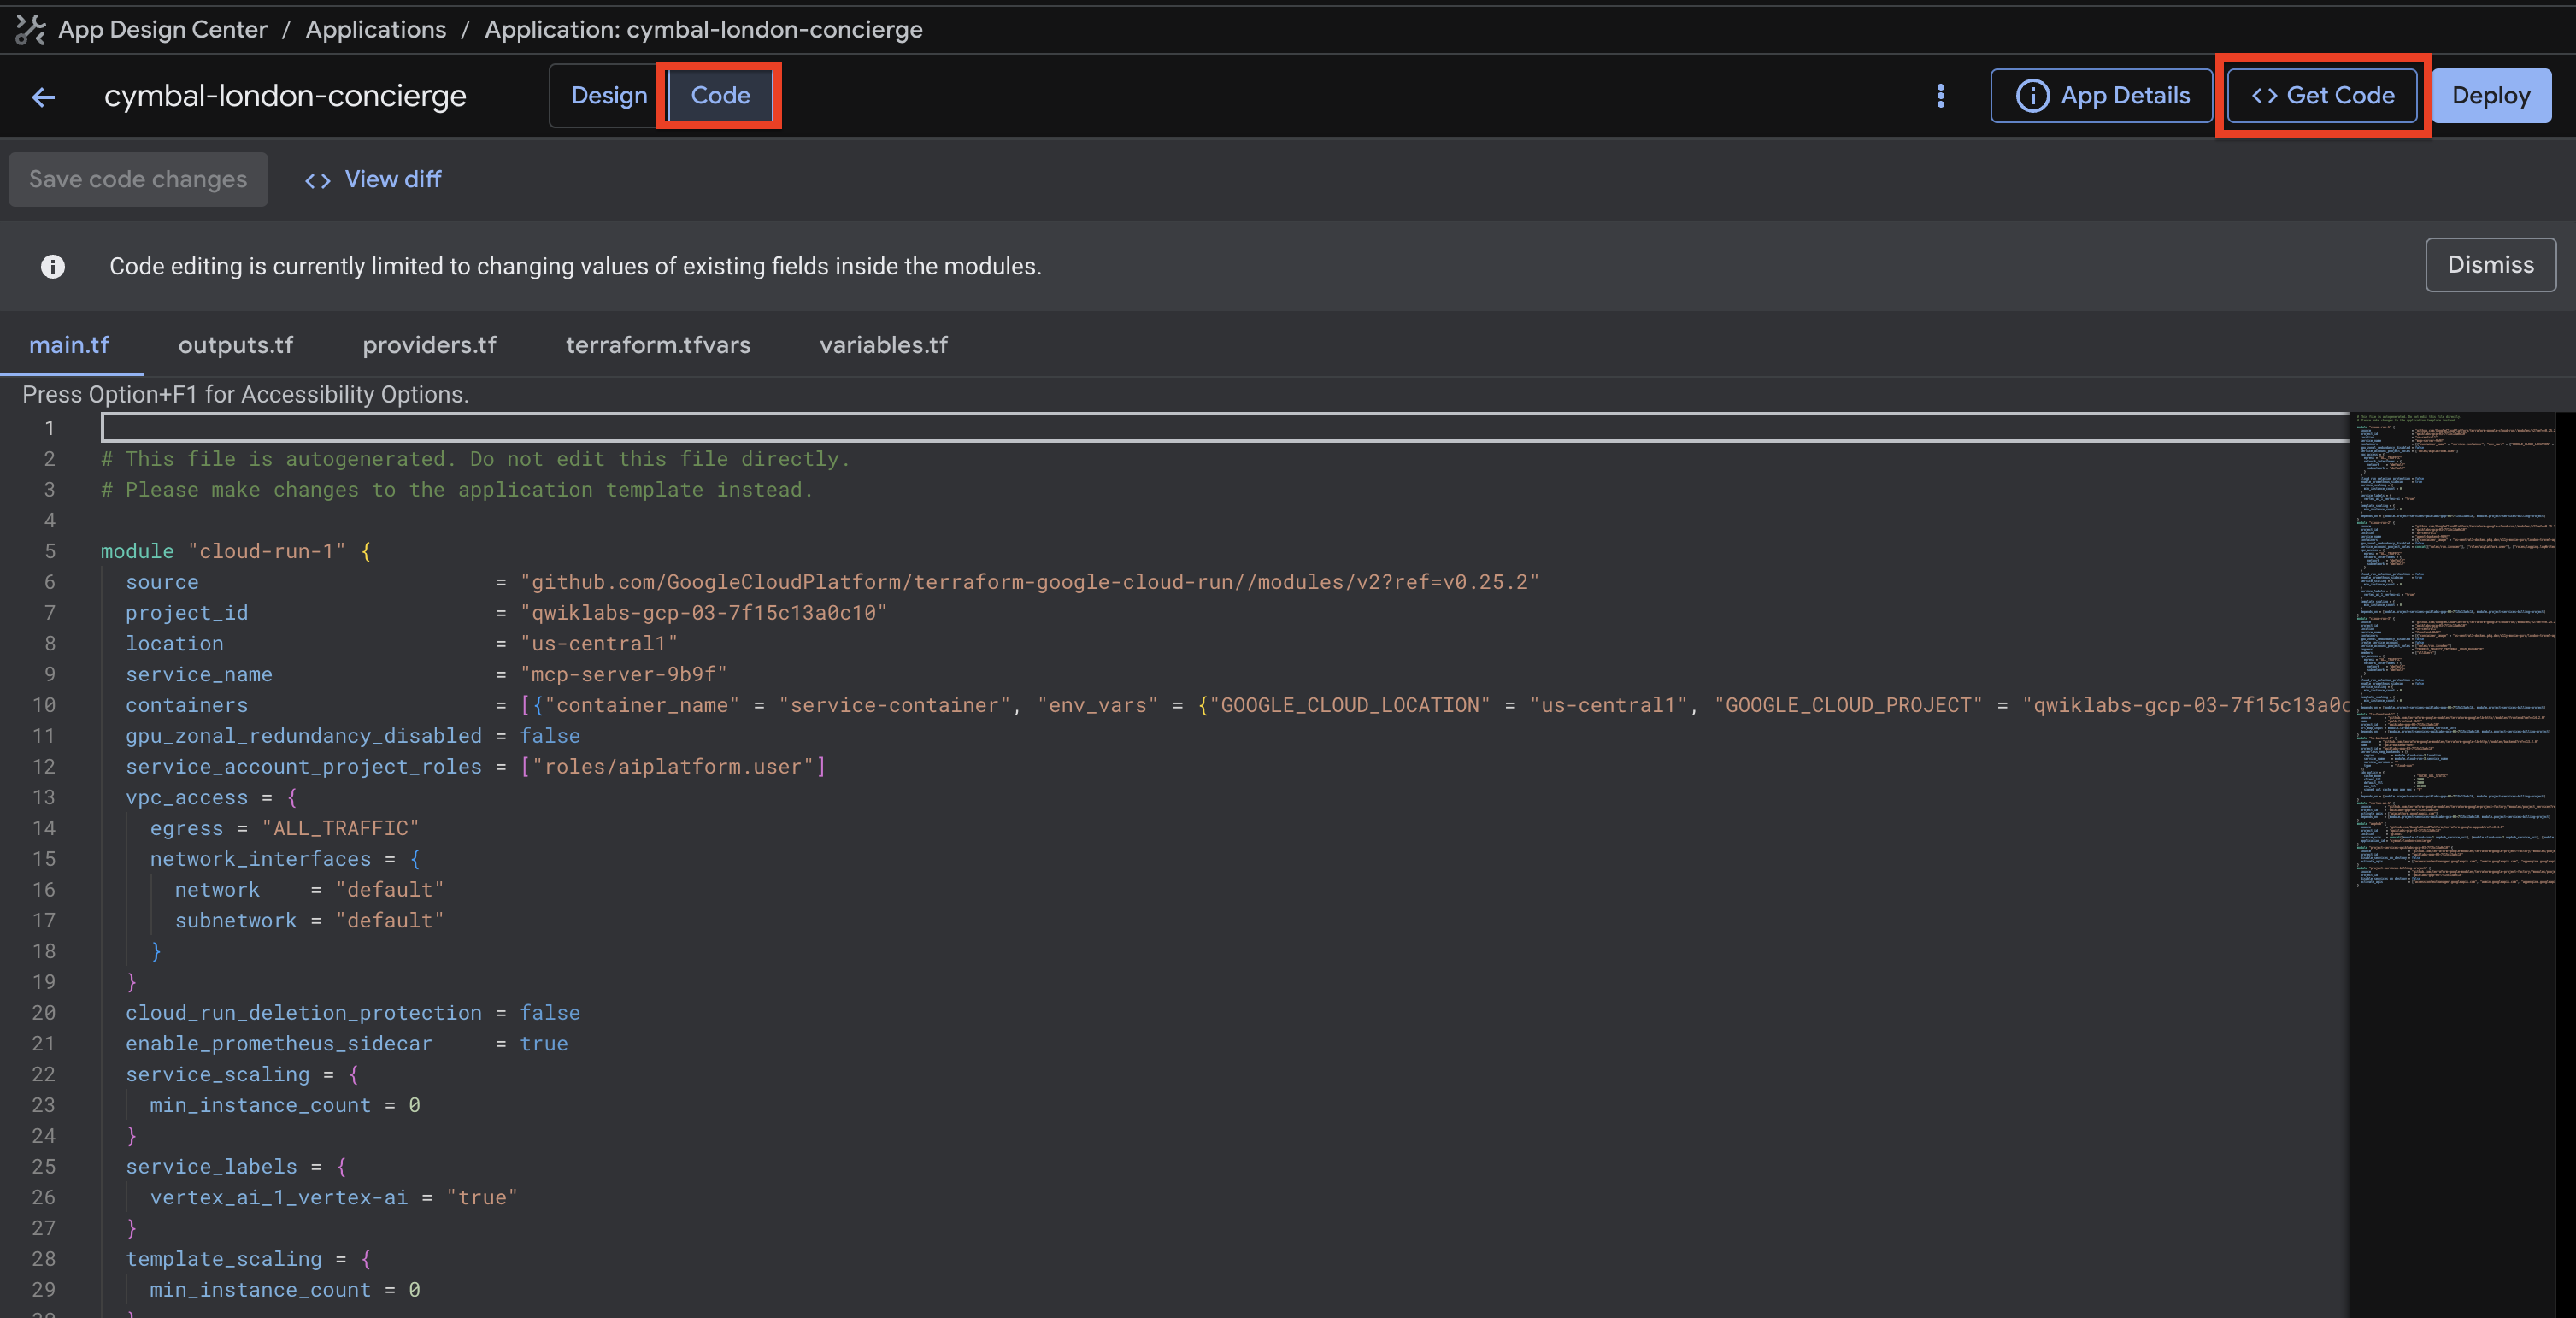Click the 'Application: cymbal-london-concierge' breadcrumb
Screen dimensions: 2576x1318
point(704,30)
